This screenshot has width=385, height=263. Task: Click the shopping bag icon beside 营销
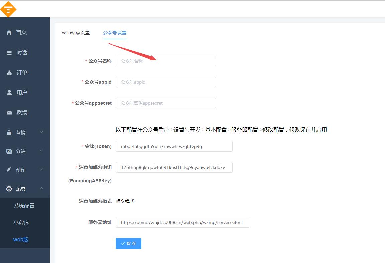pyautogui.click(x=9, y=133)
